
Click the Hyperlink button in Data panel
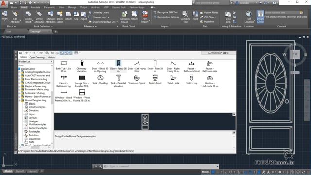click(207, 22)
